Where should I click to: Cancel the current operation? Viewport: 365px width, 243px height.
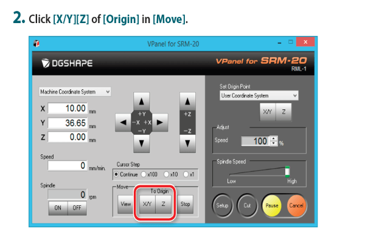(x=296, y=205)
